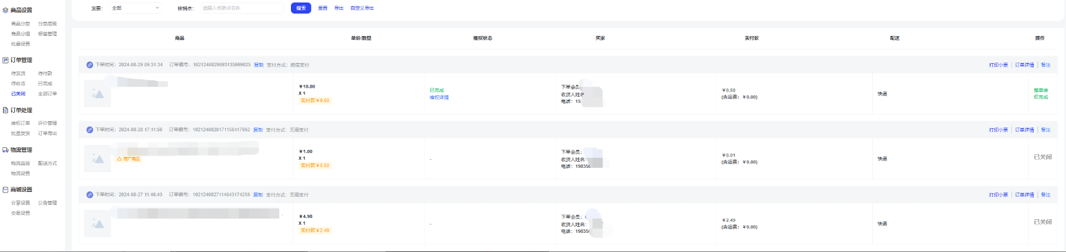Click the 商城设置 section icon in sidebar
The height and width of the screenshot is (252, 1066).
pyautogui.click(x=6, y=189)
